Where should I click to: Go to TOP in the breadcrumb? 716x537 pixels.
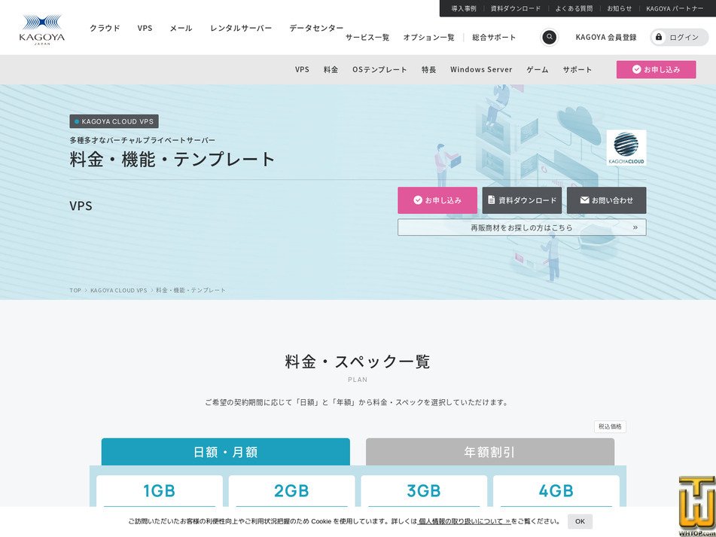click(x=75, y=290)
